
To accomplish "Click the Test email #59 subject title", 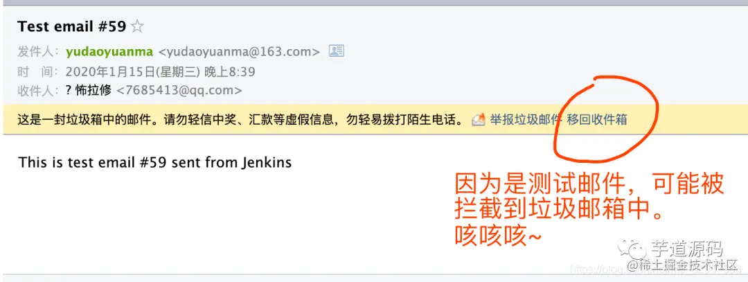I will click(71, 26).
